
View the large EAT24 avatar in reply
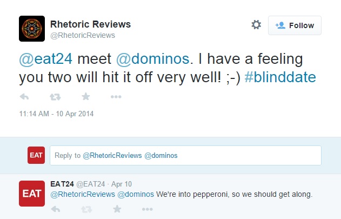[32, 194]
